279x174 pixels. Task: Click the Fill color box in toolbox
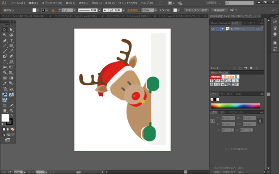5,118
